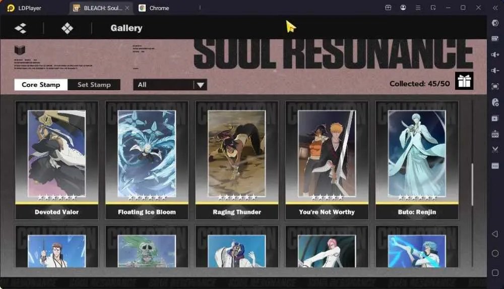This screenshot has width=504, height=289.
Task: Click the open book icon
Action: 20,50
